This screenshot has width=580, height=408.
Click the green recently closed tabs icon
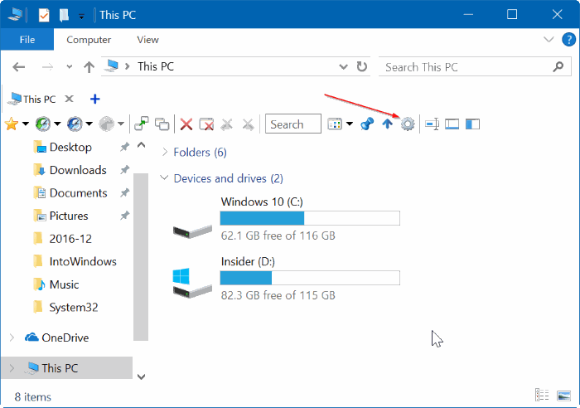click(x=43, y=124)
